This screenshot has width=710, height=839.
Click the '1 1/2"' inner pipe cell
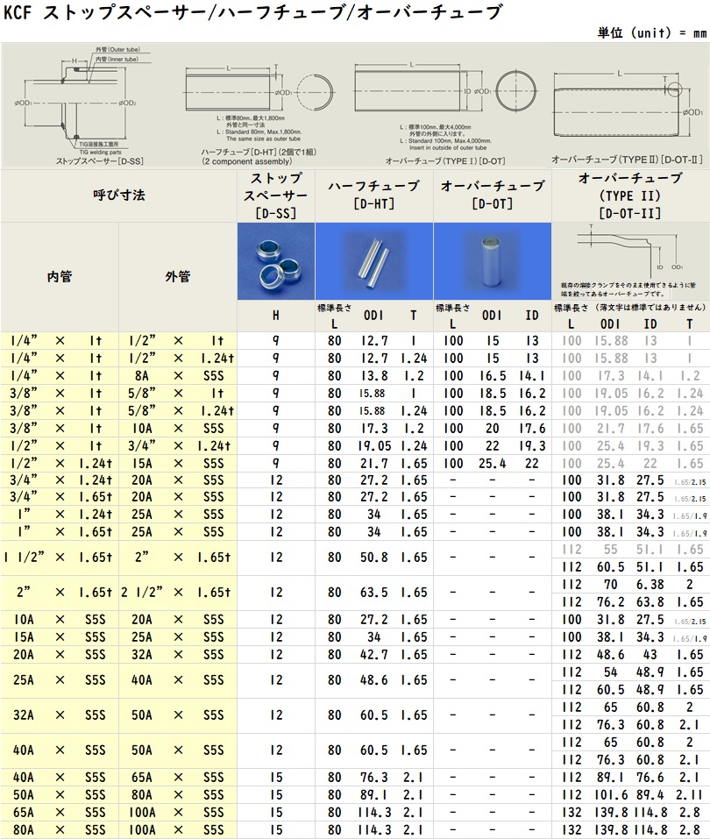tap(24, 558)
